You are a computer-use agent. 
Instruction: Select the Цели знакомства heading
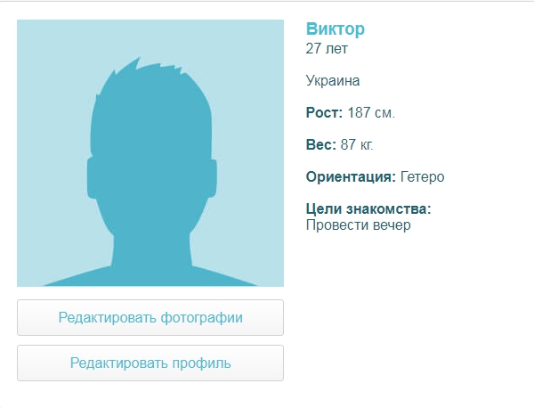[x=368, y=208]
